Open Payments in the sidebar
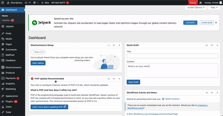The width and height of the screenshot is (223, 116). coord(13,78)
